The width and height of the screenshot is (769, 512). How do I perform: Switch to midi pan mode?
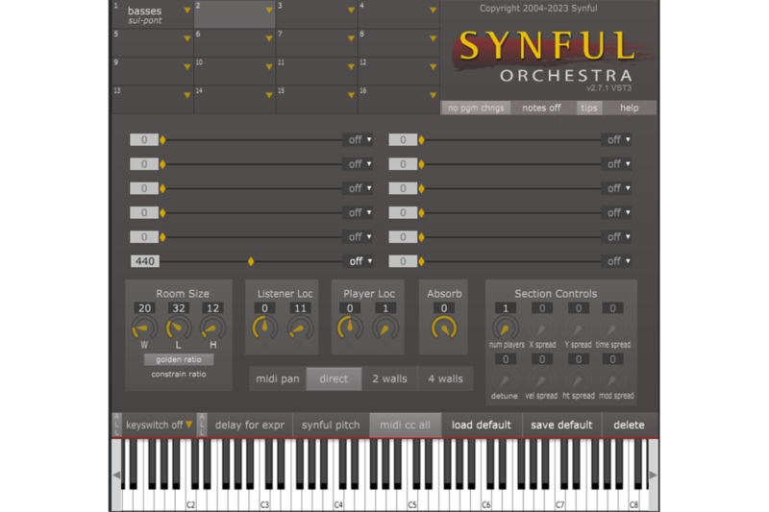pos(277,378)
